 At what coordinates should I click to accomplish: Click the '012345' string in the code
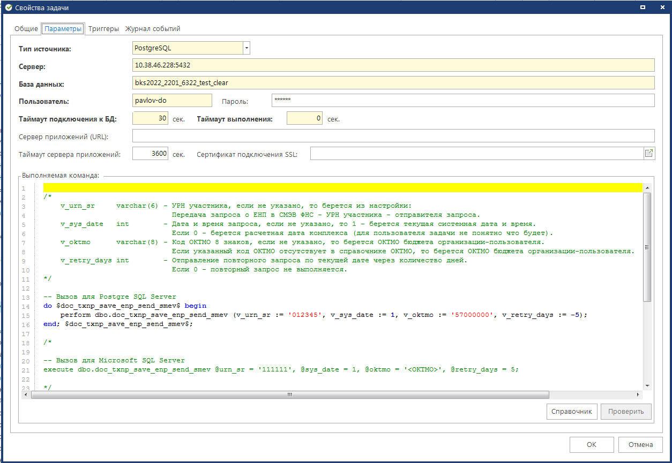(x=304, y=315)
